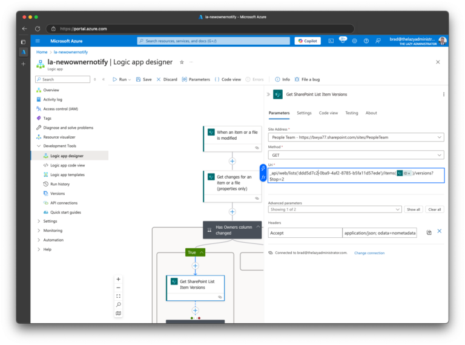Open the canvas search magnifier icon

click(x=118, y=304)
